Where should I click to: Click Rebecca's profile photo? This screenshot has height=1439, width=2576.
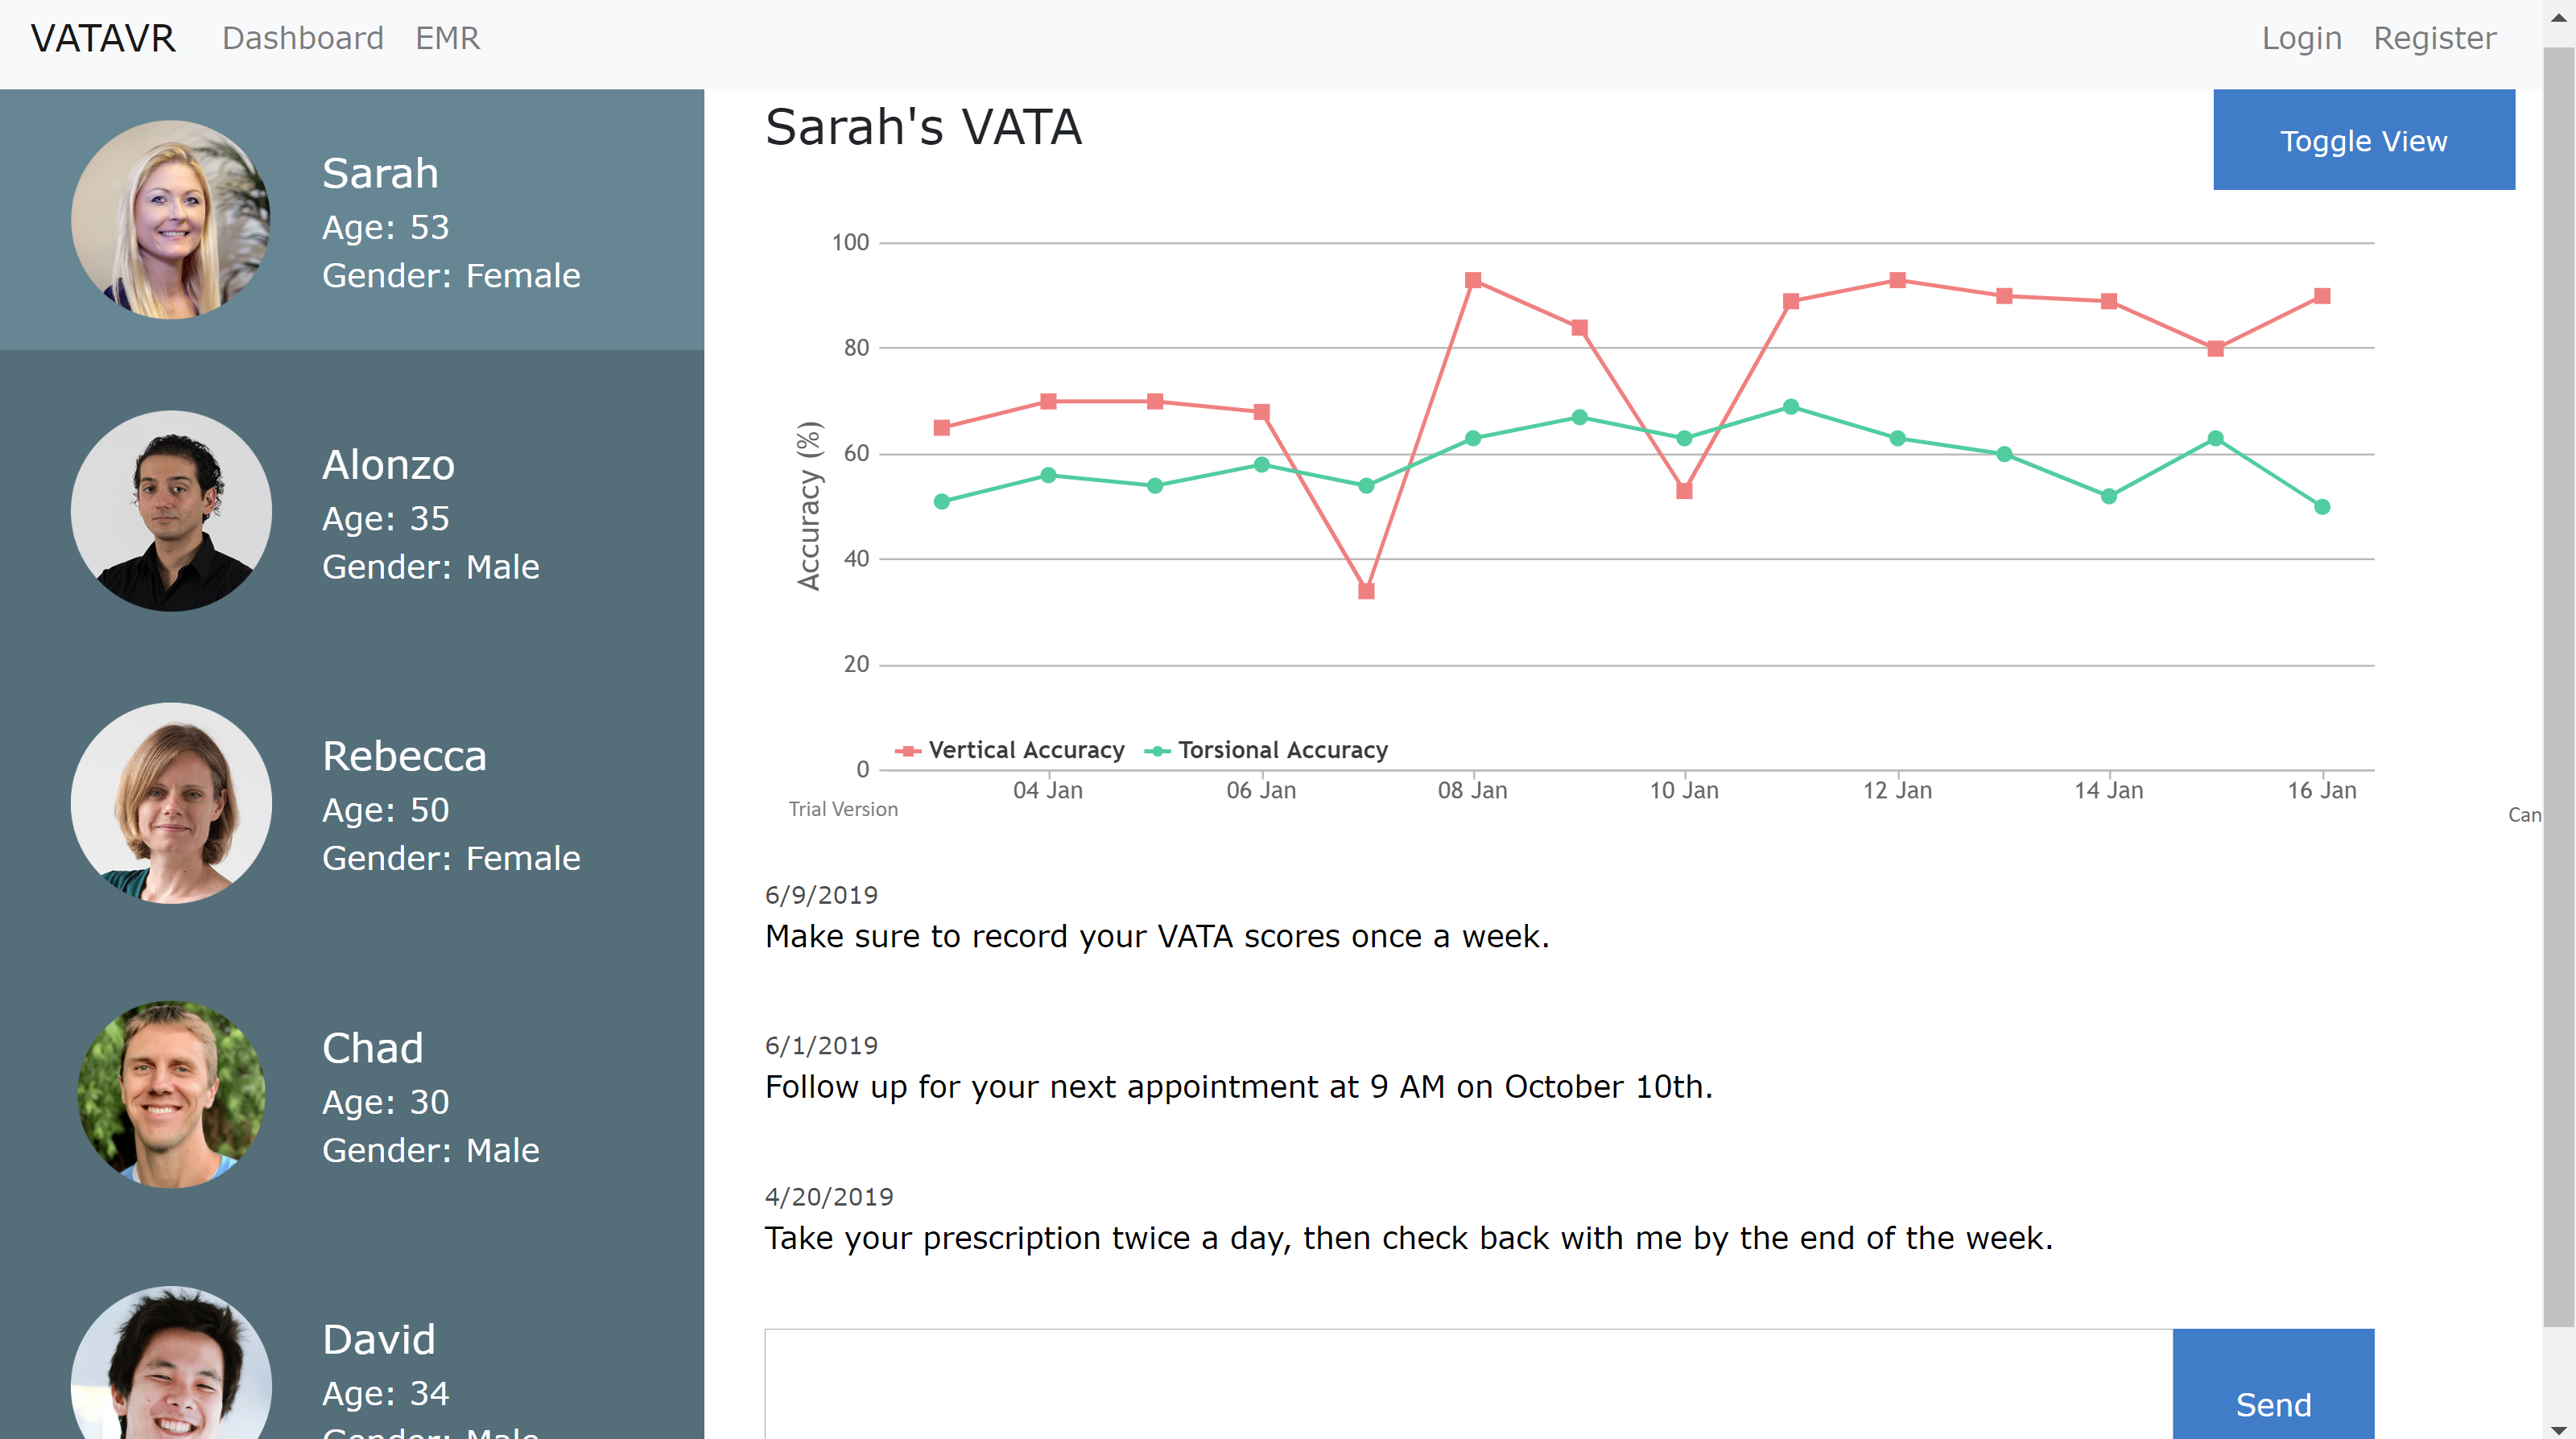171,803
